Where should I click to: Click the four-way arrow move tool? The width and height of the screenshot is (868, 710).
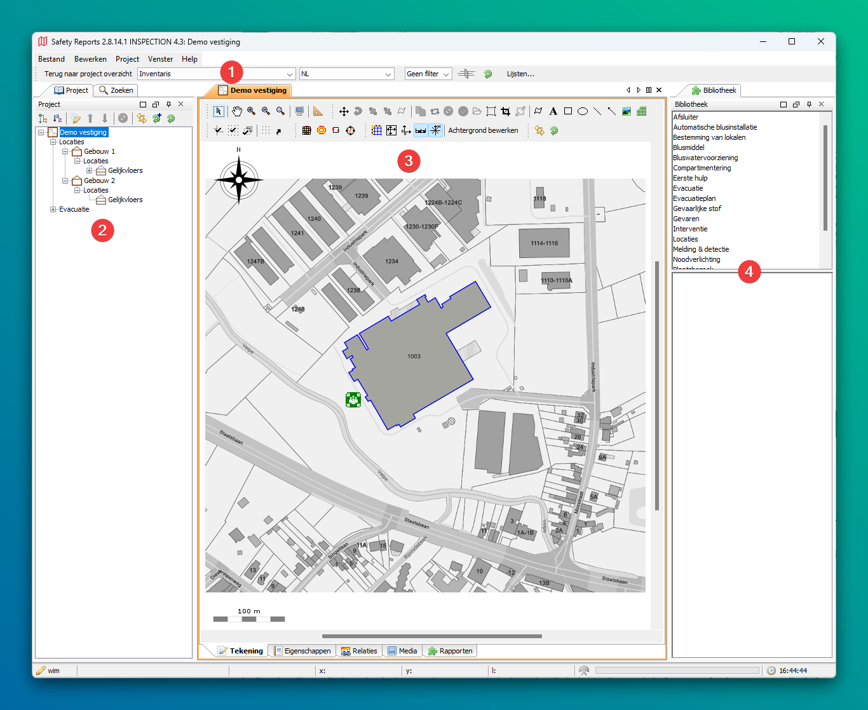[x=344, y=111]
